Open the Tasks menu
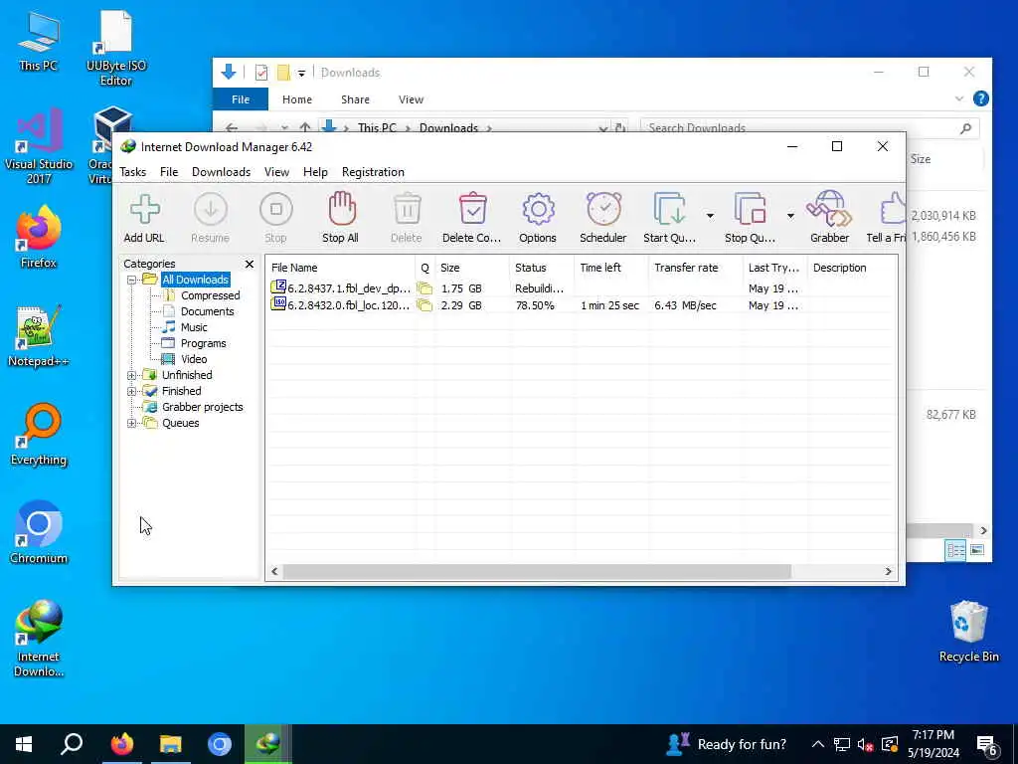The width and height of the screenshot is (1018, 764). (132, 172)
